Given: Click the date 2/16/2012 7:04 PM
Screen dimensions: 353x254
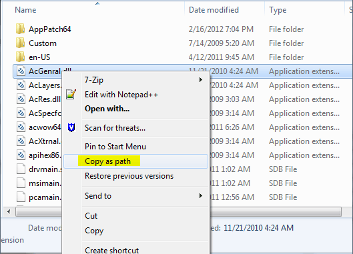Looking at the screenshot, I should [x=221, y=29].
